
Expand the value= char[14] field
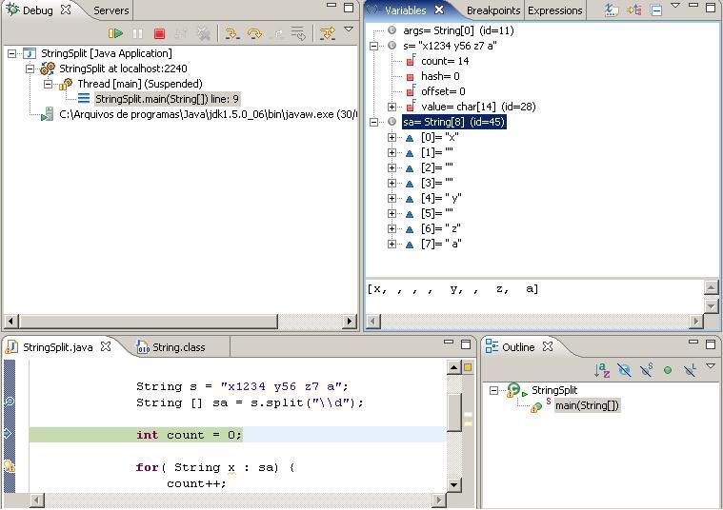[x=392, y=107]
